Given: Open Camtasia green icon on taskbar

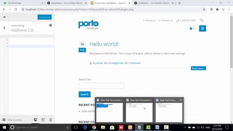Looking at the screenshot, I should (x=148, y=127).
